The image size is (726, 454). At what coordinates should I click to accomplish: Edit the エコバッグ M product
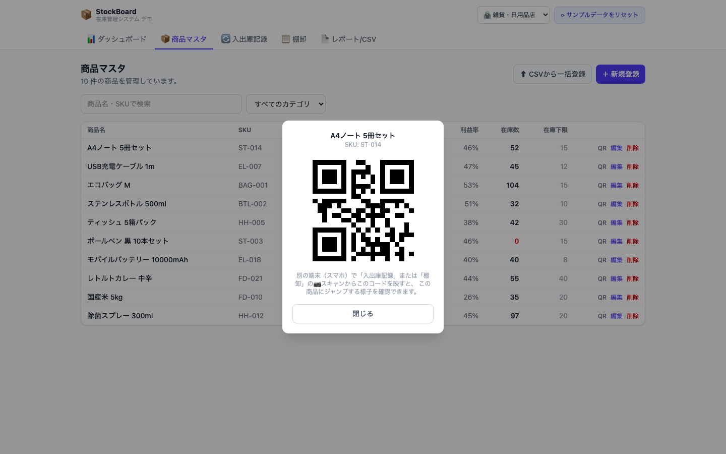click(617, 186)
